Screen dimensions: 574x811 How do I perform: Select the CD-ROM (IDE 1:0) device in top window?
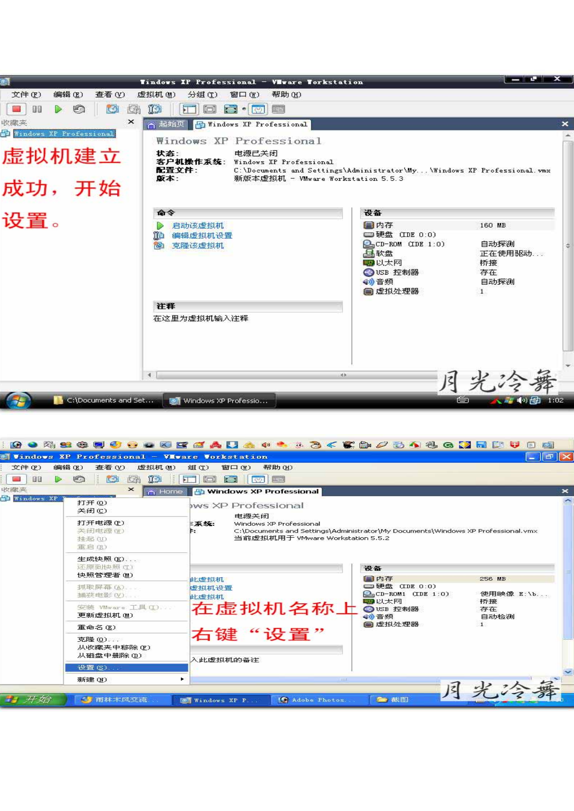coord(458,244)
